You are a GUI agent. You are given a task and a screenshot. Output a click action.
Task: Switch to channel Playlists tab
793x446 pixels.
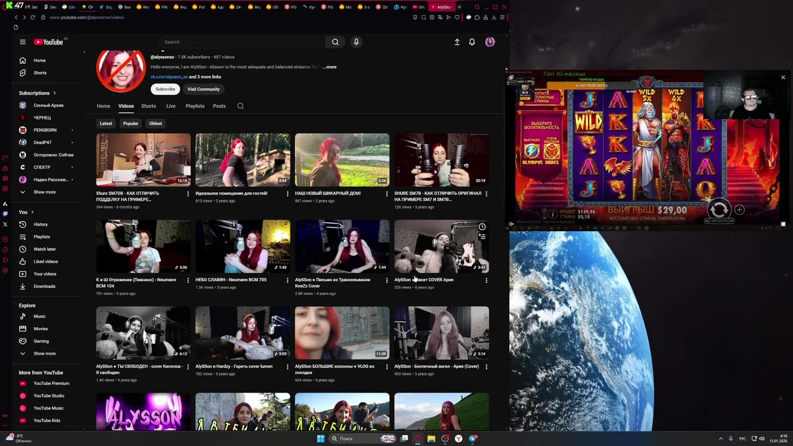click(195, 106)
